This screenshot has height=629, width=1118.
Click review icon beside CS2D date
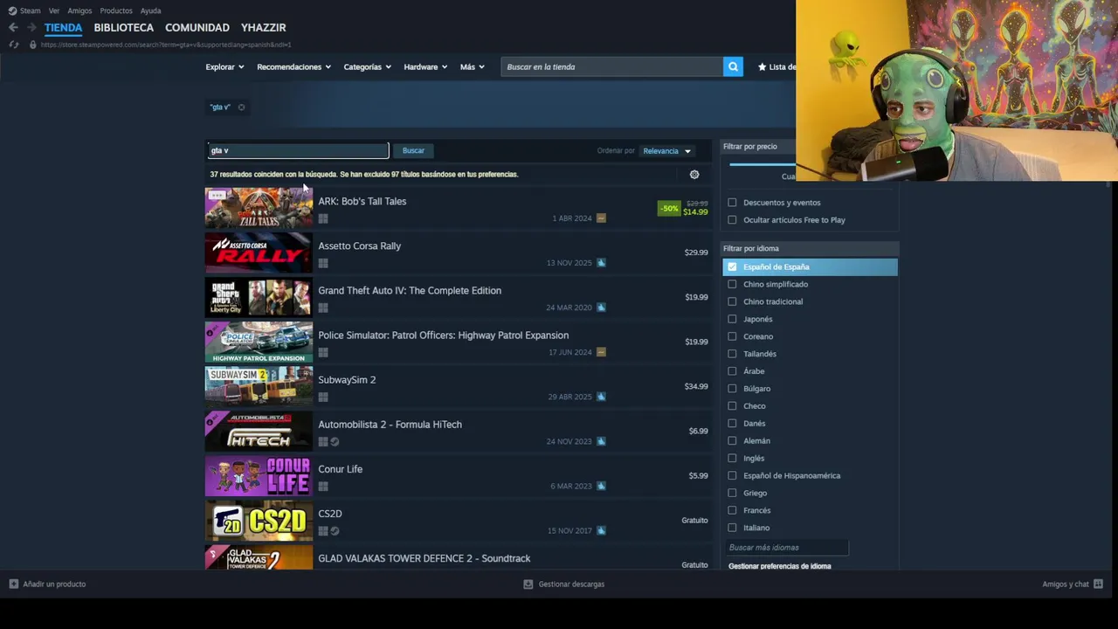click(601, 530)
